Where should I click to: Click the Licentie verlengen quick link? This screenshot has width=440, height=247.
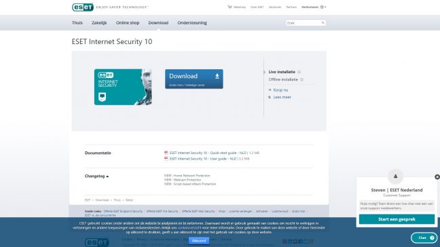click(240, 212)
